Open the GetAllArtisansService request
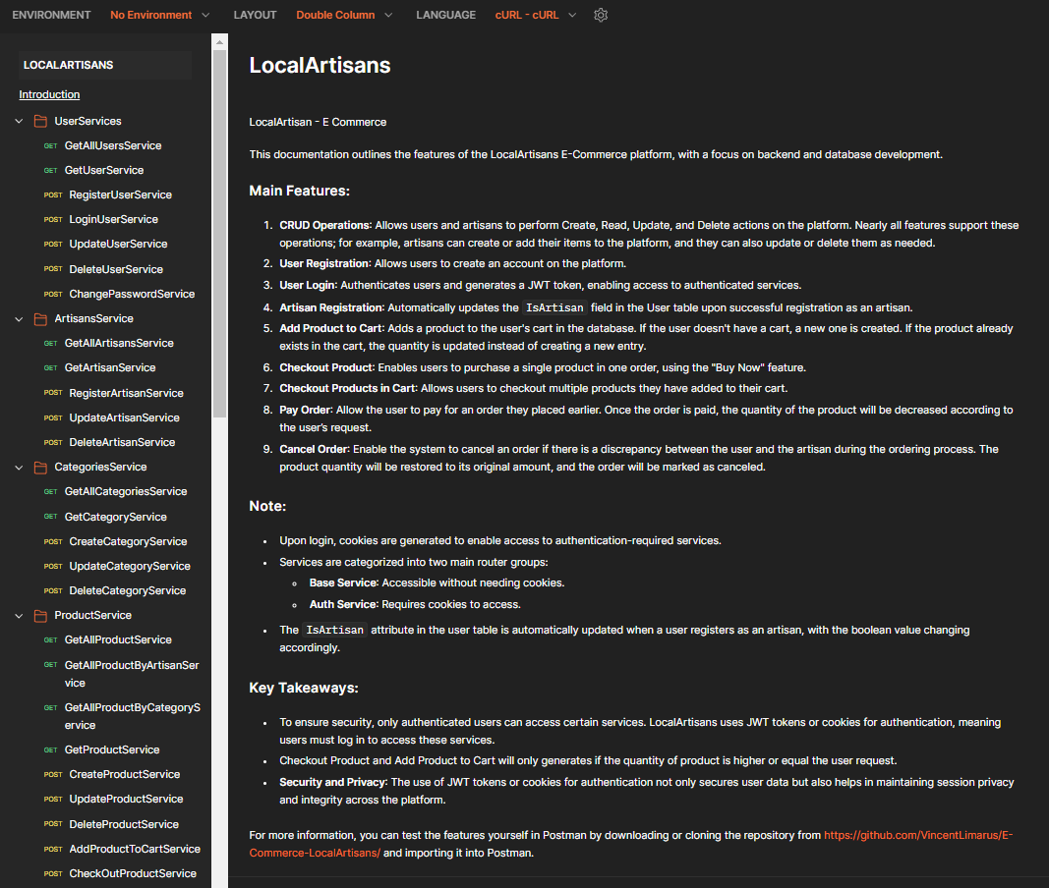The height and width of the screenshot is (888, 1049). (119, 343)
